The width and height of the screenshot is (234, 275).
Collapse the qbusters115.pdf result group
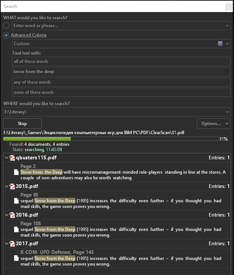click(6, 158)
